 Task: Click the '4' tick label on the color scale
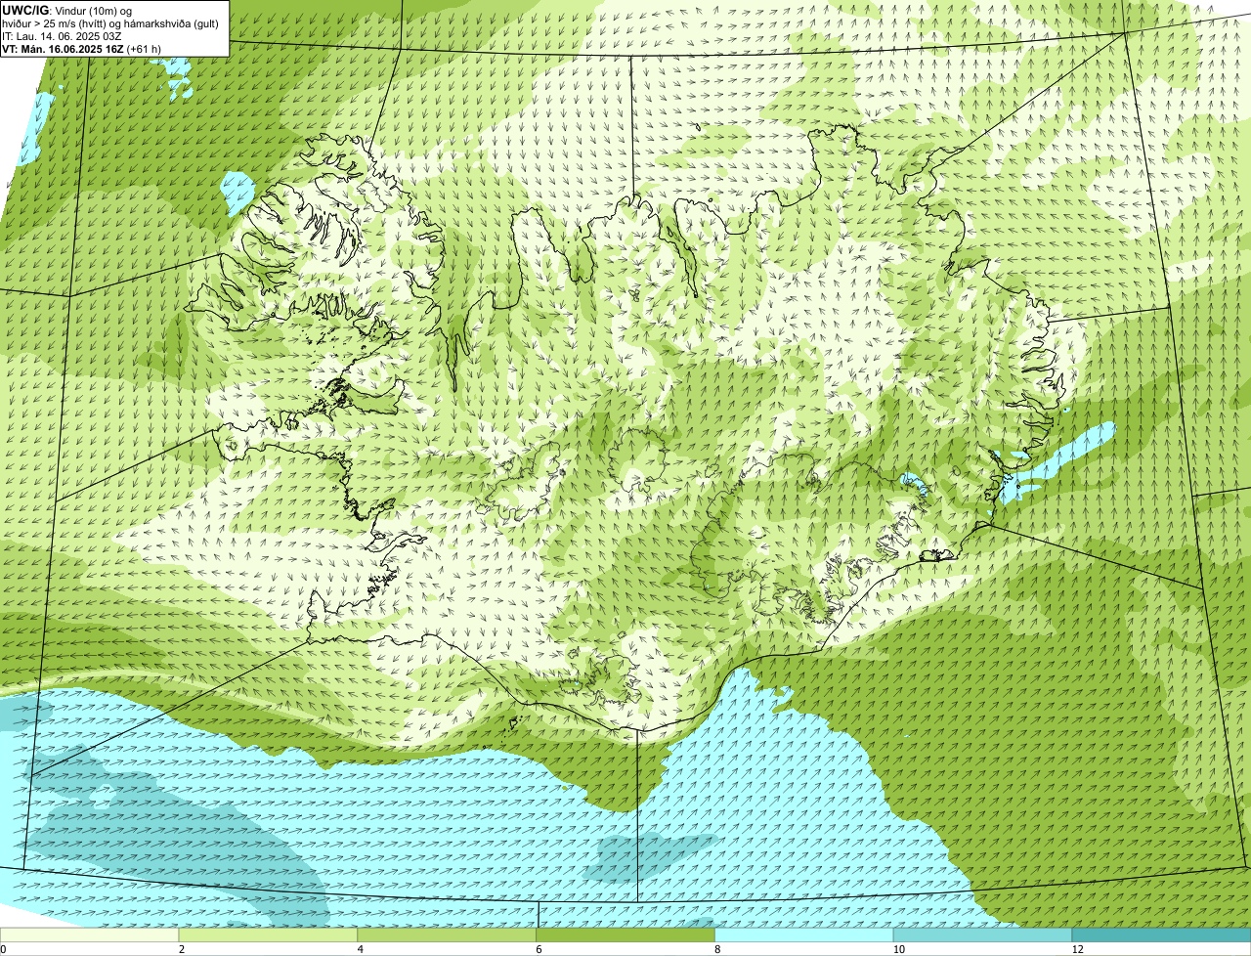[x=361, y=949]
